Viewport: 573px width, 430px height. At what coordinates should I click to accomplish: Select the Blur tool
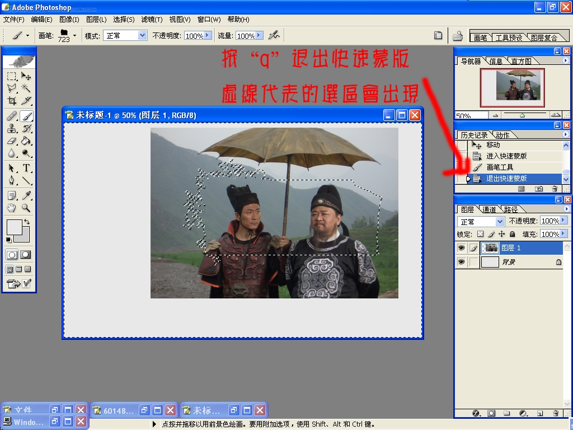(12, 153)
